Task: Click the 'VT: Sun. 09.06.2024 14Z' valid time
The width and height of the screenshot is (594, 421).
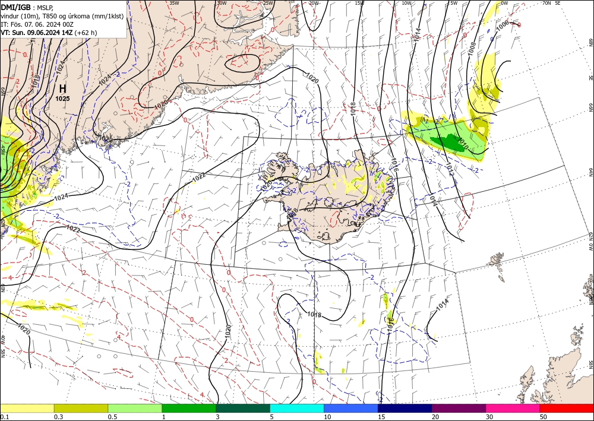Action: tap(37, 33)
